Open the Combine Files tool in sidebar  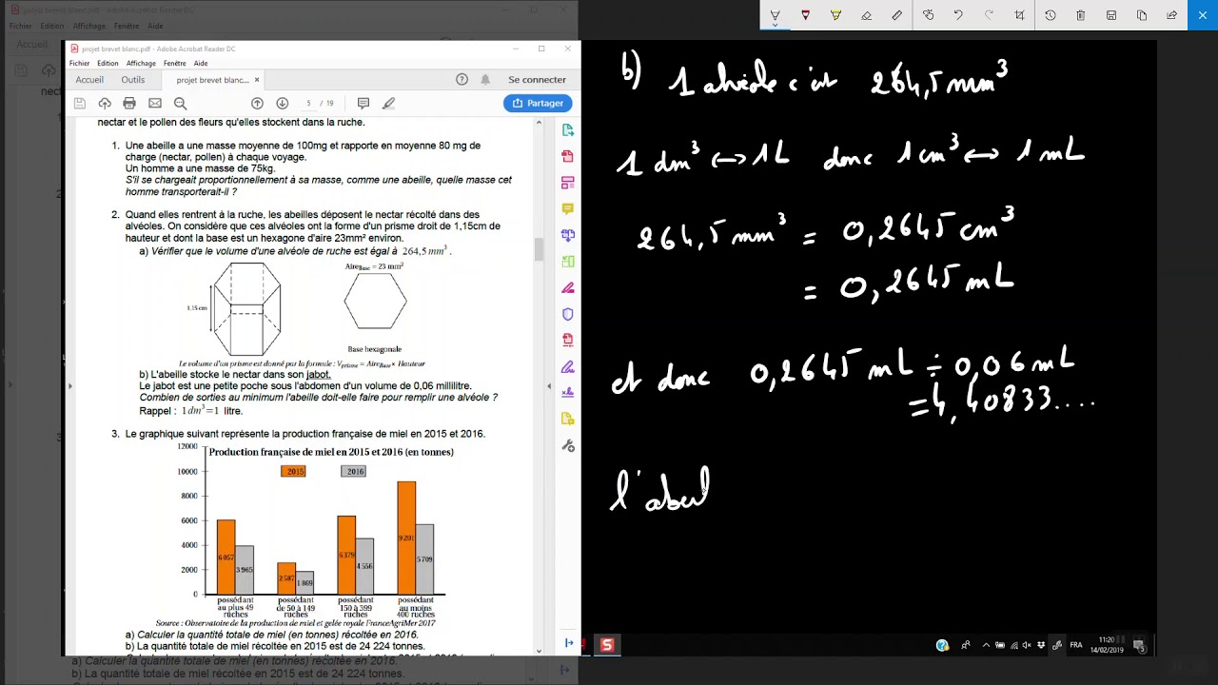(x=568, y=235)
